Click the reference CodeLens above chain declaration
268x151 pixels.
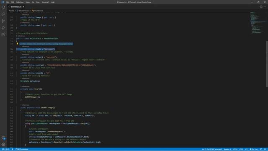25,47
